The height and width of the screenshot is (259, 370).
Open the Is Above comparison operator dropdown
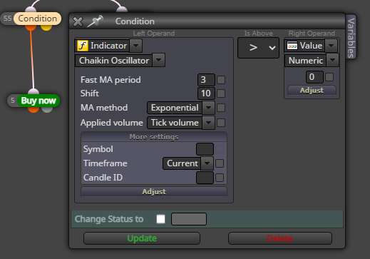coord(258,48)
